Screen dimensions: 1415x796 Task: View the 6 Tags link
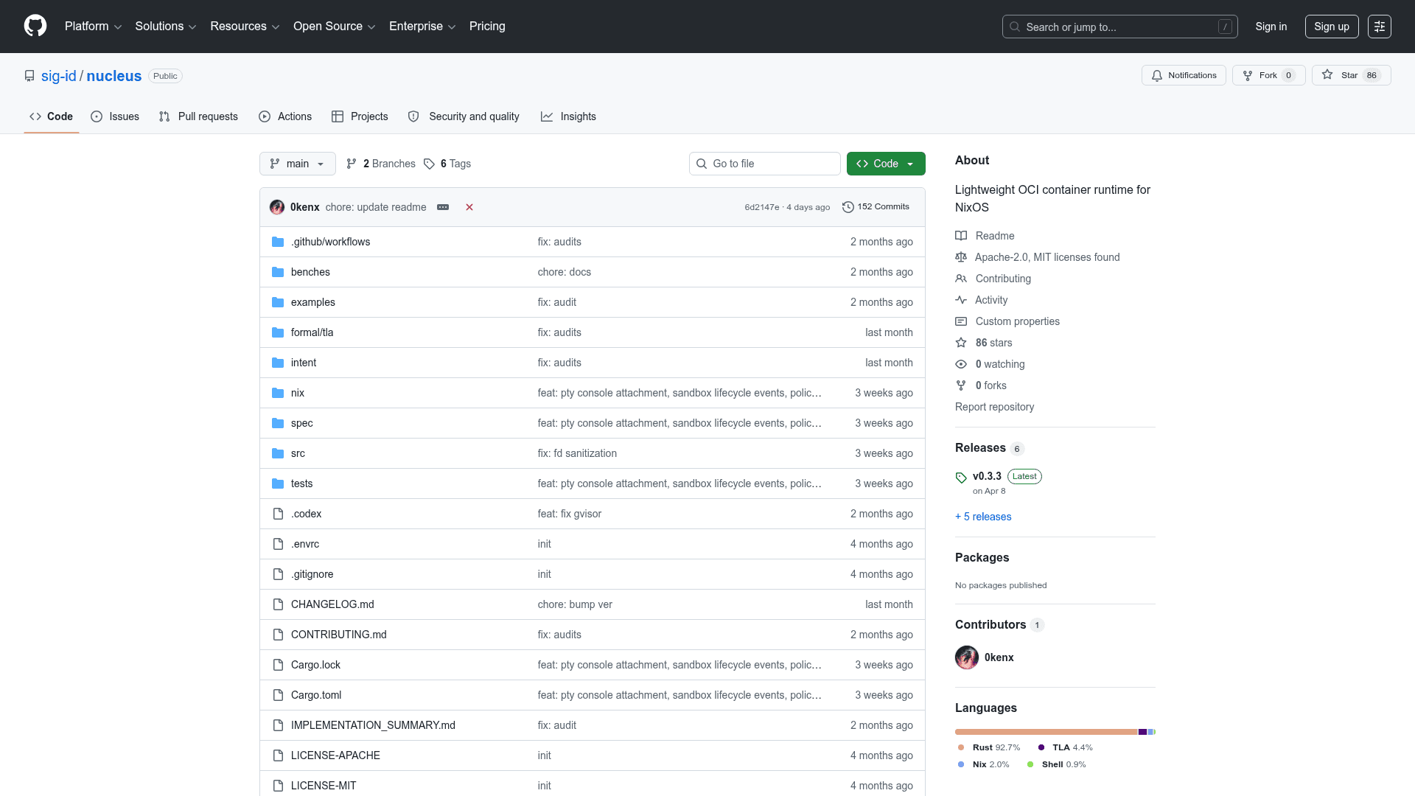[x=447, y=164]
